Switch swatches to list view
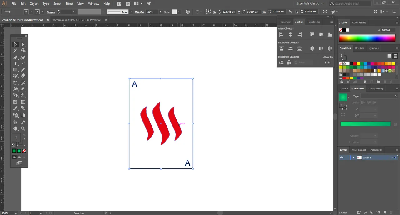 click(389, 56)
